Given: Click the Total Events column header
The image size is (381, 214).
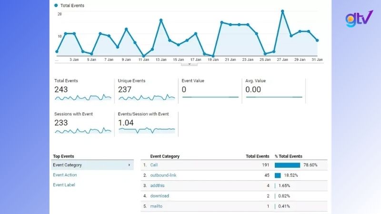Looking at the screenshot, I should pyautogui.click(x=257, y=156).
